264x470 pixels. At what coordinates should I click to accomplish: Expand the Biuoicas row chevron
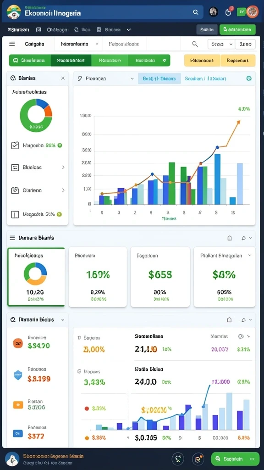click(63, 167)
